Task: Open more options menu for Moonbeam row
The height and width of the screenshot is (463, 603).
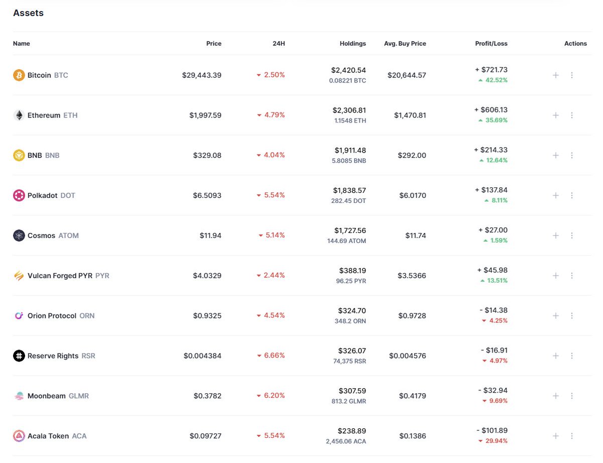Action: pos(572,396)
